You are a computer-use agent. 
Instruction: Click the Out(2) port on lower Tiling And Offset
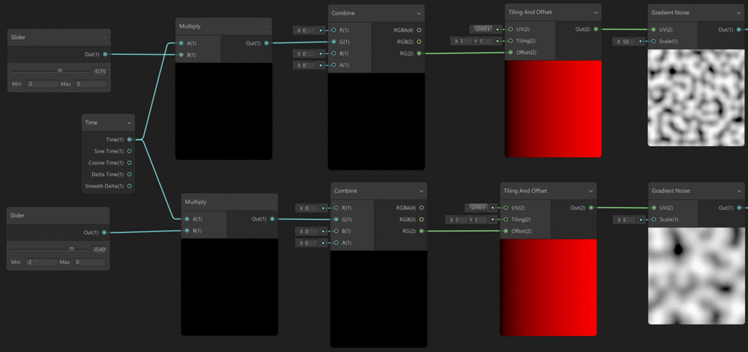590,208
